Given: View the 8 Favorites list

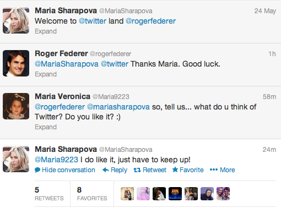Looking at the screenshot, I should [92, 194].
